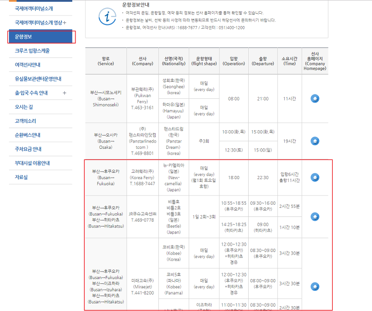
Task: Click the ARS 1688-7677 contact line
Action: [x=185, y=28]
